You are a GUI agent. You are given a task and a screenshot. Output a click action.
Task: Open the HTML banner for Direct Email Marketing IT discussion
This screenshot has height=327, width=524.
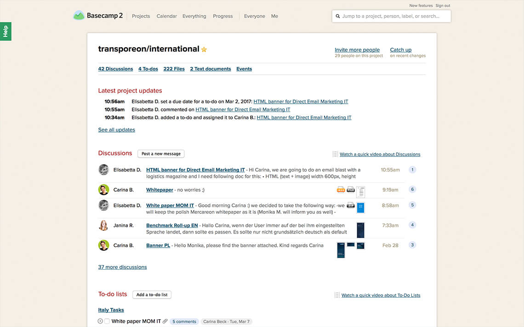(x=195, y=170)
